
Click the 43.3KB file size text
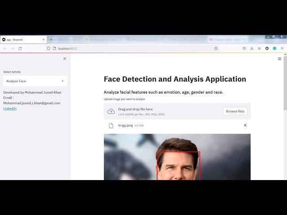tap(139, 125)
